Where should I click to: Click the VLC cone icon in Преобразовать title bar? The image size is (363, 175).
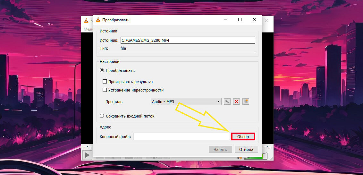98,20
